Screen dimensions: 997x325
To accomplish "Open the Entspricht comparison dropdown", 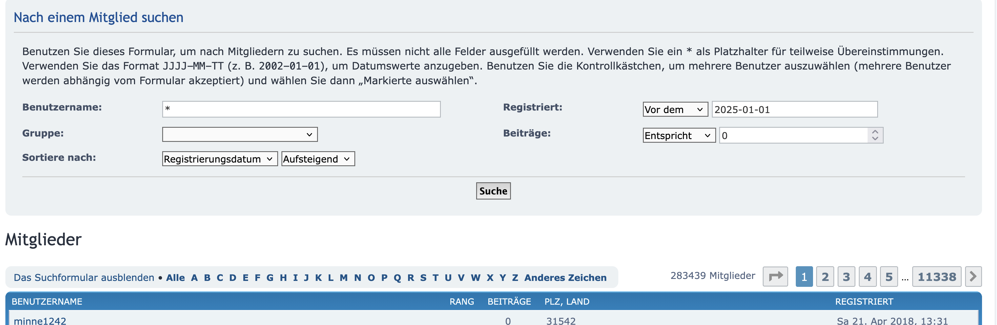I will (679, 136).
